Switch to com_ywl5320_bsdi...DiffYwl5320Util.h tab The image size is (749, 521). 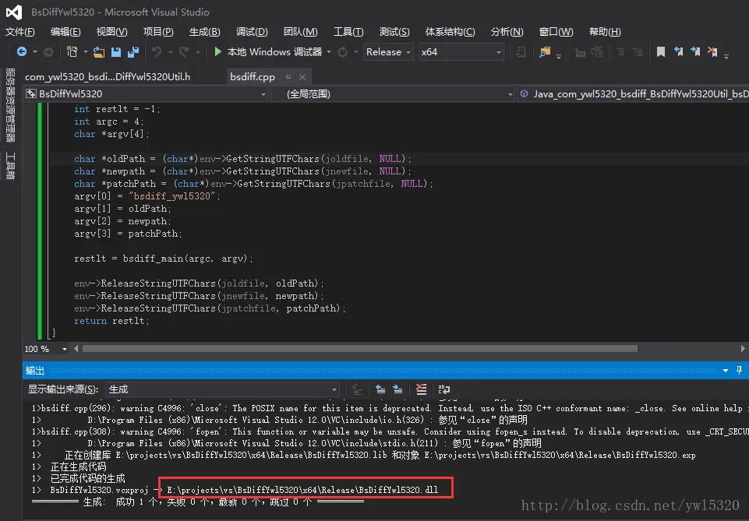pyautogui.click(x=108, y=77)
